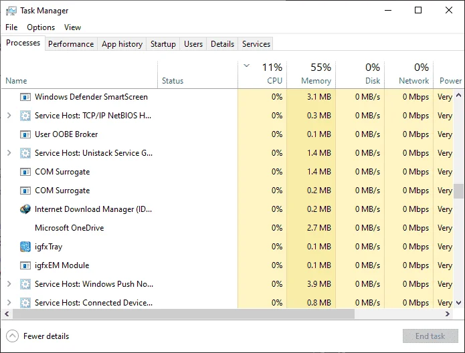Switch to the Performance tab
This screenshot has width=465, height=353.
point(71,44)
